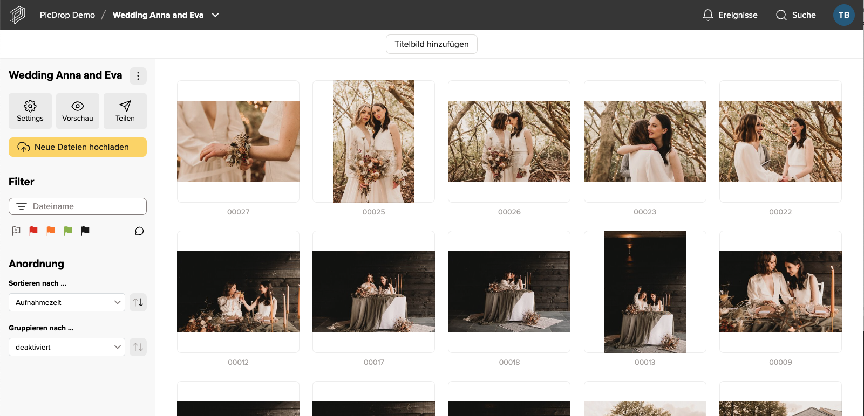The image size is (864, 416).
Task: Click Titelbild hinzufügen button
Action: point(432,44)
